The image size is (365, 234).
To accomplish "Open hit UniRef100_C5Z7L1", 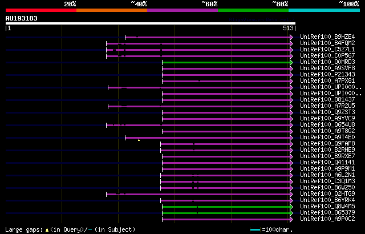I will [x=327, y=49].
